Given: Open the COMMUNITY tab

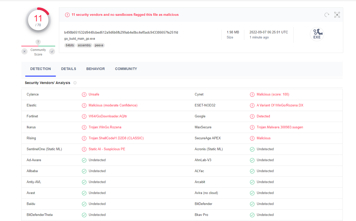Looking at the screenshot, I should (126, 69).
